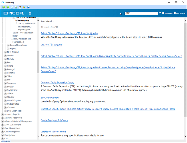
Task: Click the Epicor logo
Action: click(x=13, y=13)
